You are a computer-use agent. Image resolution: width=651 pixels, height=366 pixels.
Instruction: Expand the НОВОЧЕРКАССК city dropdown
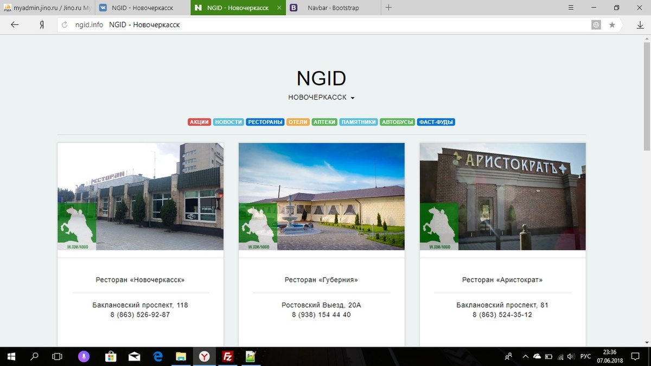point(321,98)
